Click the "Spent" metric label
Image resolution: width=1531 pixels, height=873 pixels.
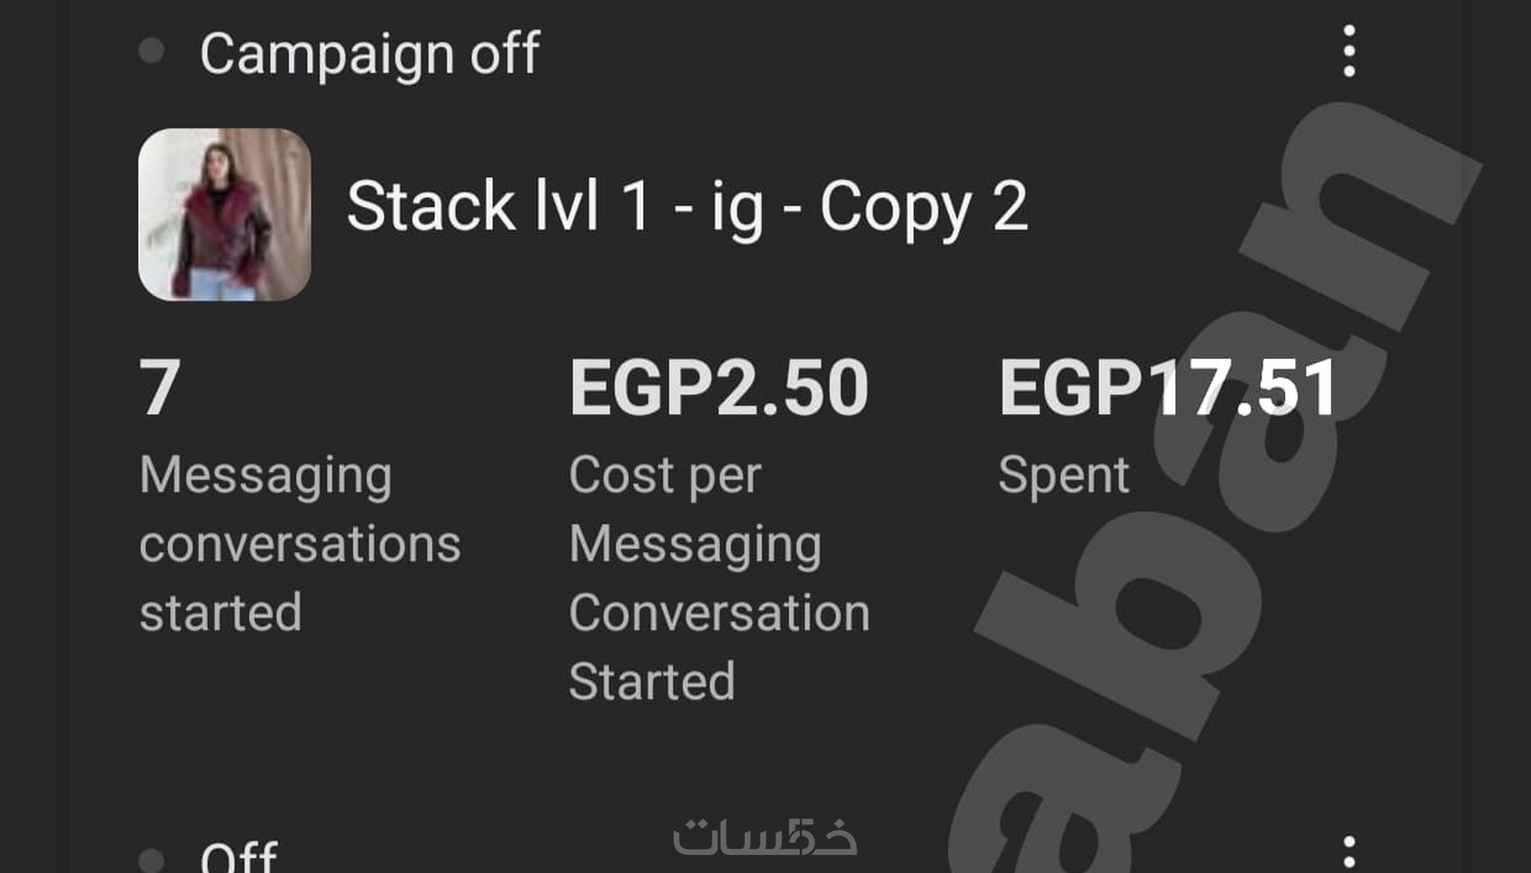pyautogui.click(x=1063, y=474)
